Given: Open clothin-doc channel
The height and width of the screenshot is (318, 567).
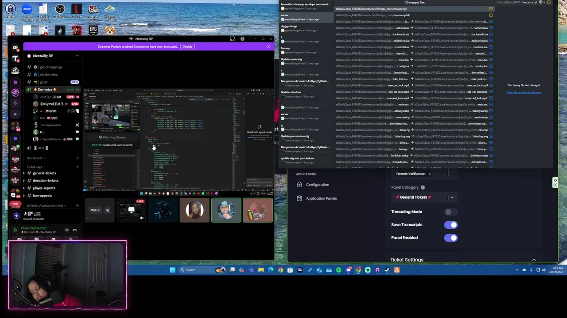Looking at the screenshot, I should pos(52,75).
